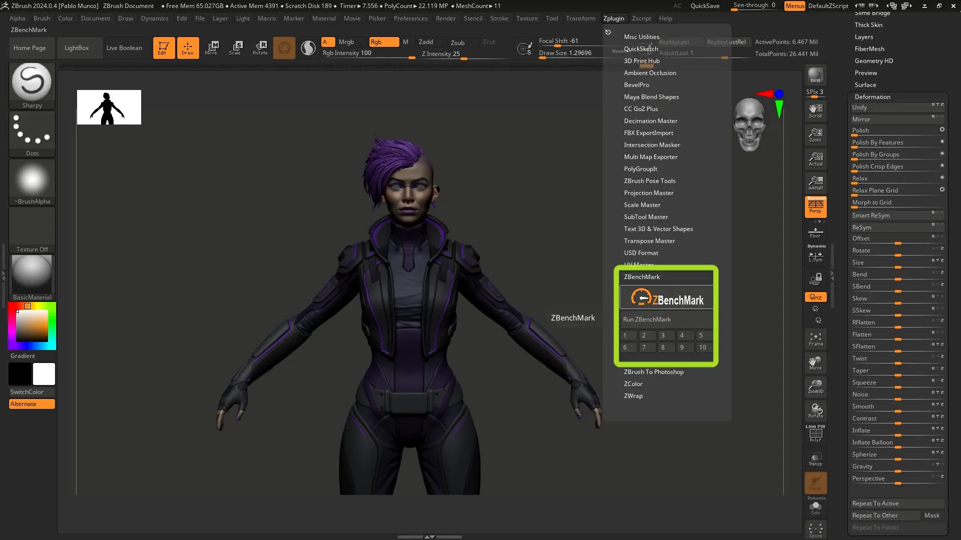
Task: Toggle the Alternate button
Action: [32, 404]
